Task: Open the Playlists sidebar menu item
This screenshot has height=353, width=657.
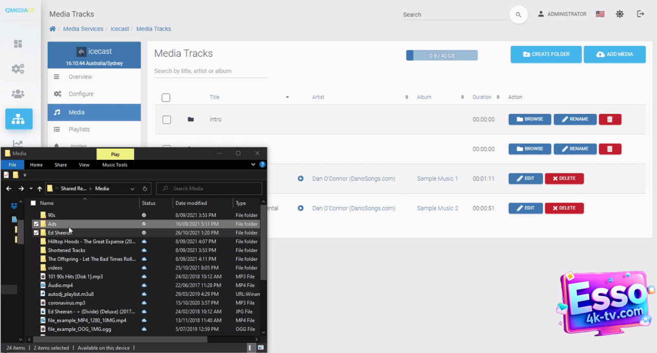Action: click(x=79, y=130)
